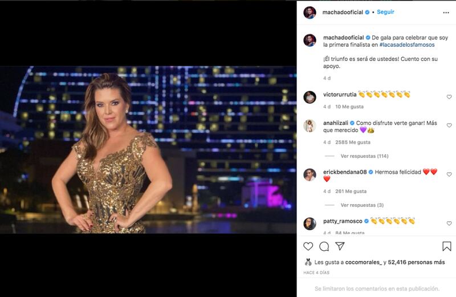This screenshot has width=456, height=297.
Task: Open the cocomorales_ profile link
Action: pos(364,262)
